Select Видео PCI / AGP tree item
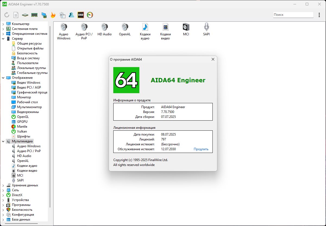 coord(29,87)
